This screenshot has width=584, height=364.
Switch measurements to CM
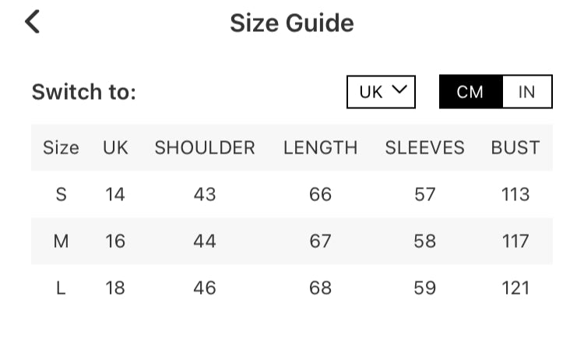pyautogui.click(x=470, y=92)
